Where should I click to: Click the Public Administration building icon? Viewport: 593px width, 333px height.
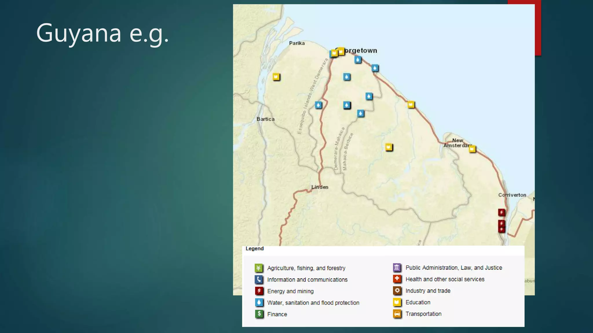(x=397, y=268)
